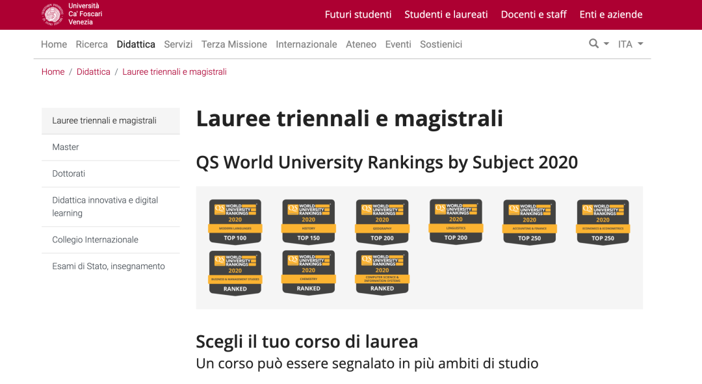Go to Futuri studenti section
Image resolution: width=702 pixels, height=384 pixels.
pos(358,14)
